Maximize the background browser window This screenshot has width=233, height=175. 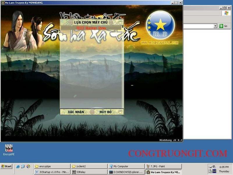click(x=225, y=8)
